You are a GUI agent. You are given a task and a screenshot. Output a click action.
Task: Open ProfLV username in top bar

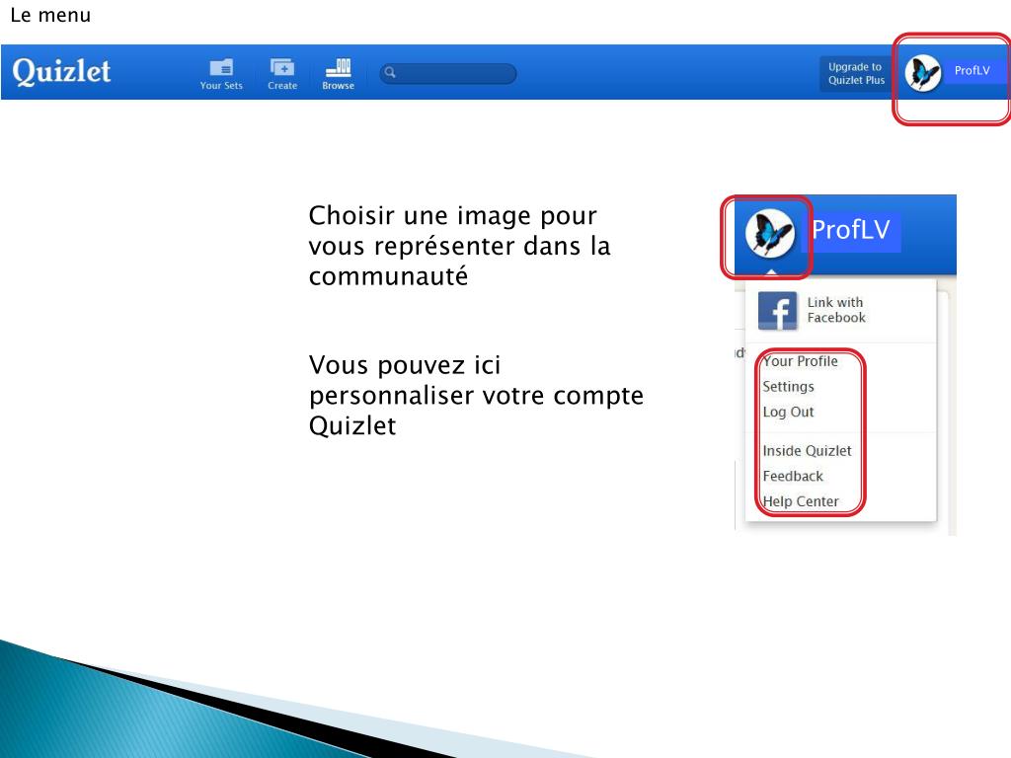972,71
